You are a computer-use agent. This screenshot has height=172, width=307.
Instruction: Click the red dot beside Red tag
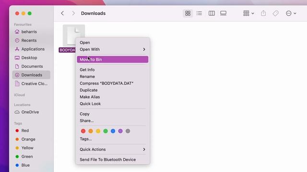[x=17, y=130]
